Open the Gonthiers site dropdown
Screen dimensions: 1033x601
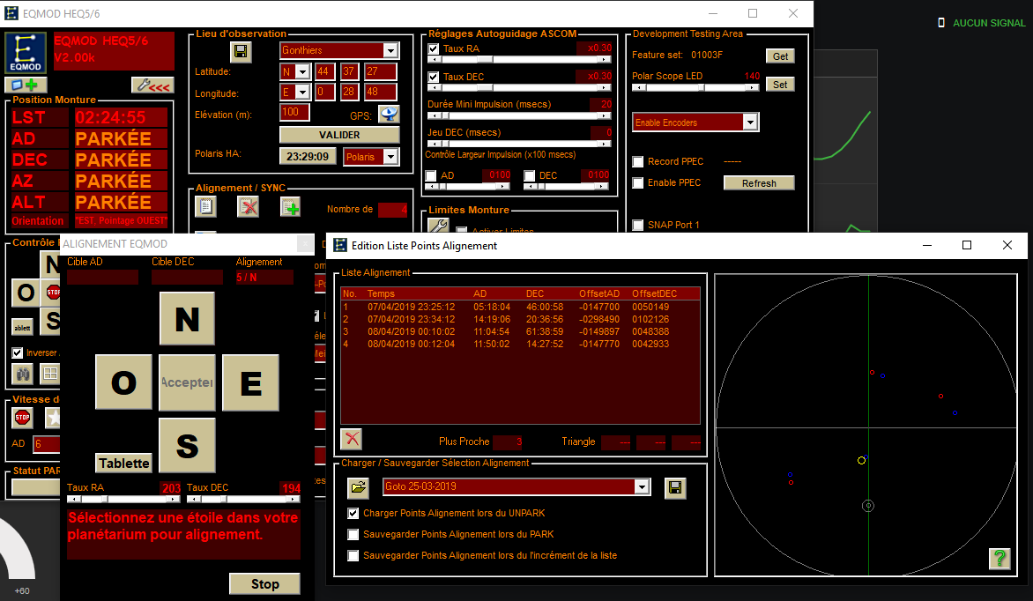390,50
